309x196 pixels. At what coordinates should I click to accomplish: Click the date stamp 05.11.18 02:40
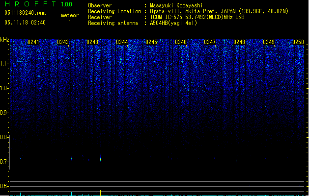click(x=25, y=23)
